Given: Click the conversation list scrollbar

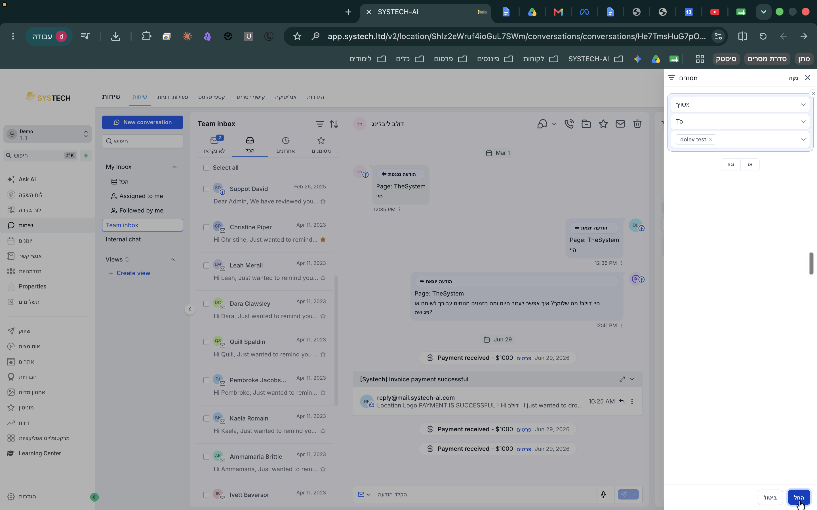Looking at the screenshot, I should coord(336,341).
